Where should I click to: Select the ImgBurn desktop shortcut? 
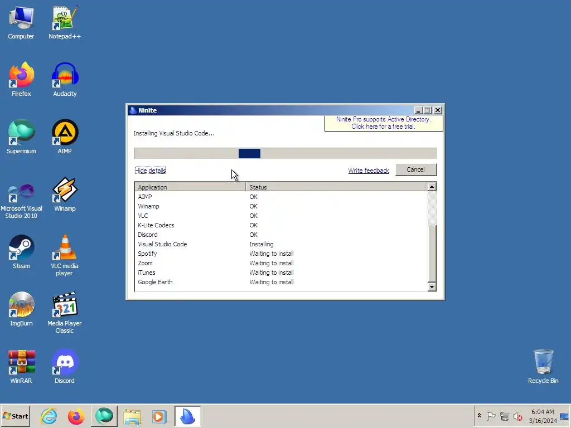tap(21, 309)
